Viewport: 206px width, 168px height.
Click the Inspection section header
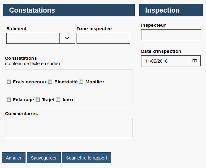pos(171,10)
